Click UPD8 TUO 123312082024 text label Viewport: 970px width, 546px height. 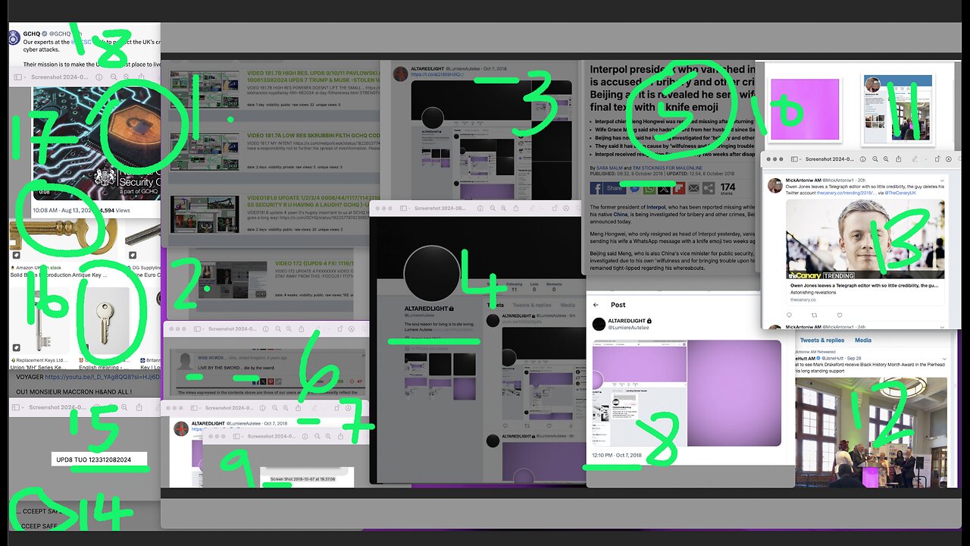tap(93, 460)
